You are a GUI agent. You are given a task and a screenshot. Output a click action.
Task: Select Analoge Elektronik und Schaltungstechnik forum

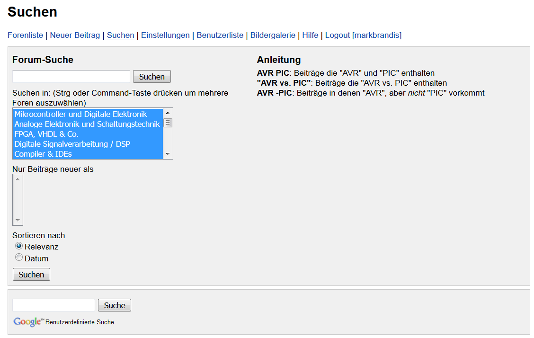tap(88, 124)
